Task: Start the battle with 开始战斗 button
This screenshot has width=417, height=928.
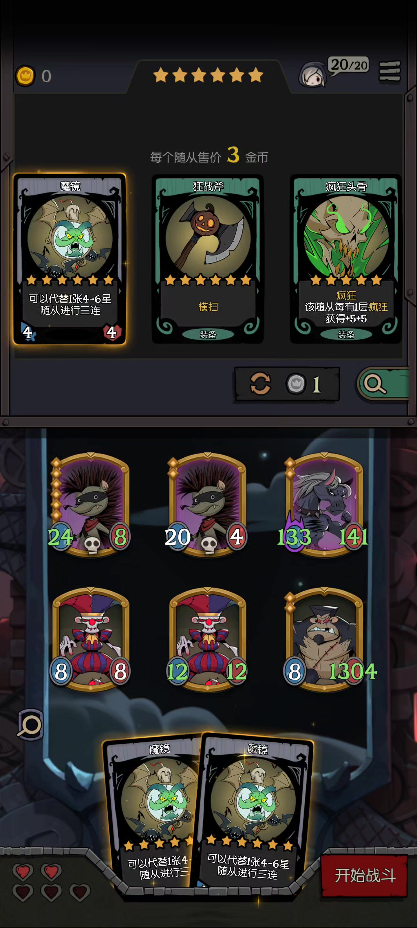Action: point(365,876)
